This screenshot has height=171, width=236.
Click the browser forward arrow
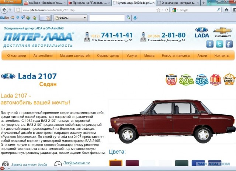pyautogui.click(x=10, y=10)
